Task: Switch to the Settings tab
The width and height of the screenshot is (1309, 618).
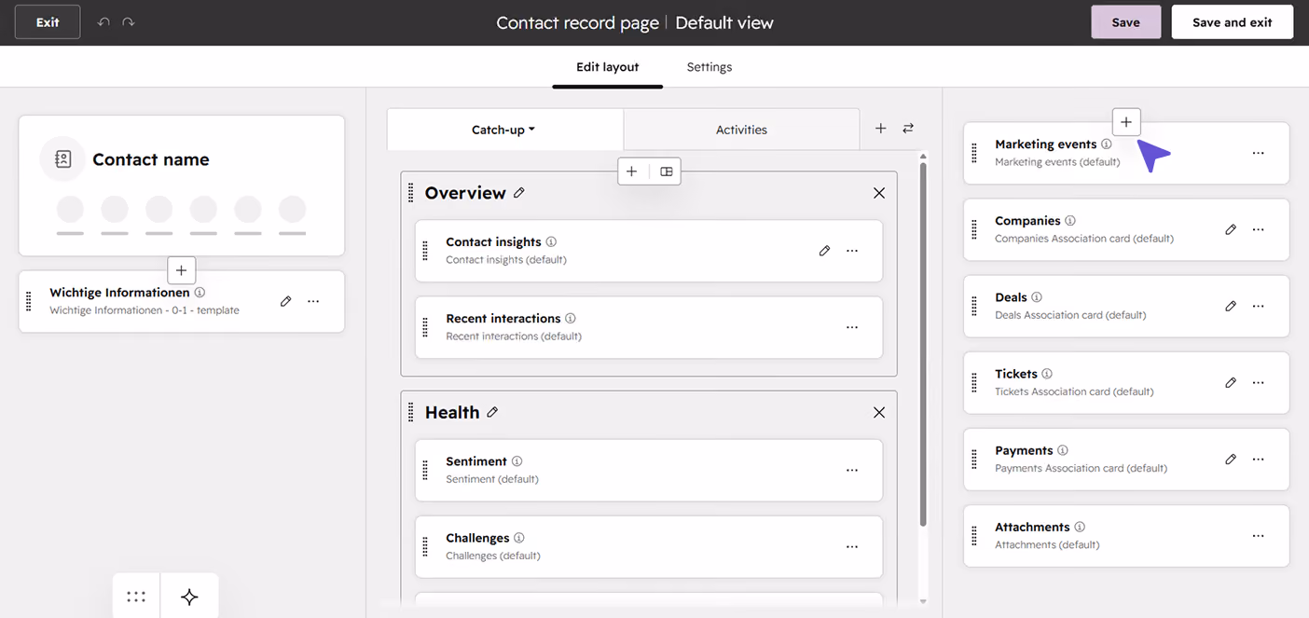Action: pos(710,67)
